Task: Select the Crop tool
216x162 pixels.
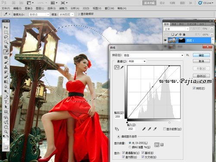Action: click(6, 47)
